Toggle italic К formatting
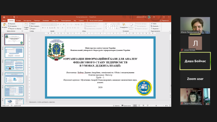 45,28
